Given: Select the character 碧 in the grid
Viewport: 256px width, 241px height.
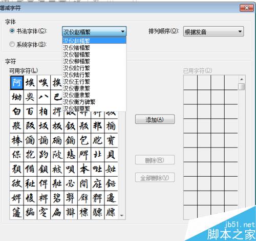Looking at the screenshot, I should pyautogui.click(x=57, y=198).
